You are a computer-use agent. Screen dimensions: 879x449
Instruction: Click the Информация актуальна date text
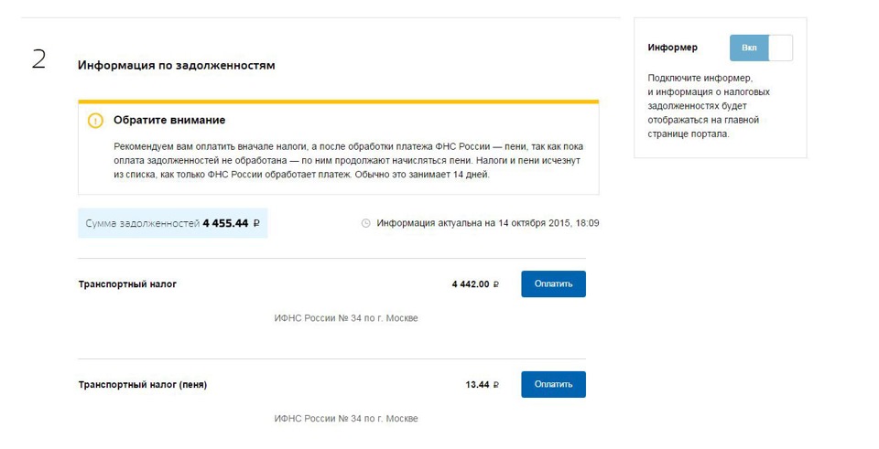coord(488,223)
